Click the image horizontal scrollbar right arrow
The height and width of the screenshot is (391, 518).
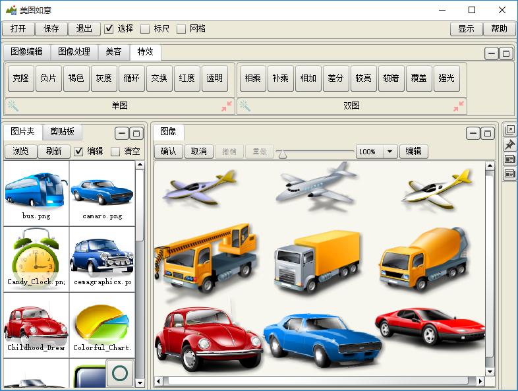[480, 381]
